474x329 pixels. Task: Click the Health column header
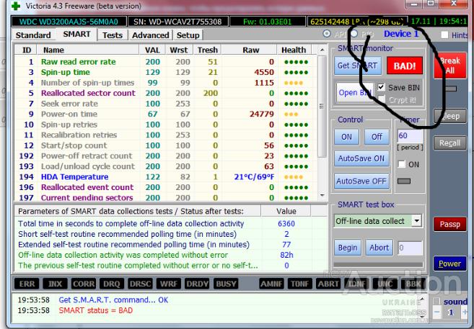tap(294, 50)
